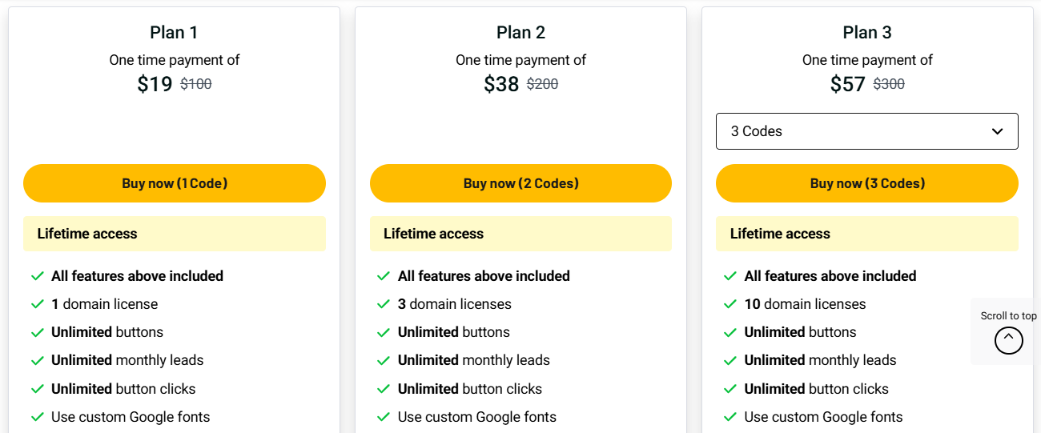Click the Plan 2 heading
Image resolution: width=1041 pixels, height=433 pixels.
coord(520,33)
